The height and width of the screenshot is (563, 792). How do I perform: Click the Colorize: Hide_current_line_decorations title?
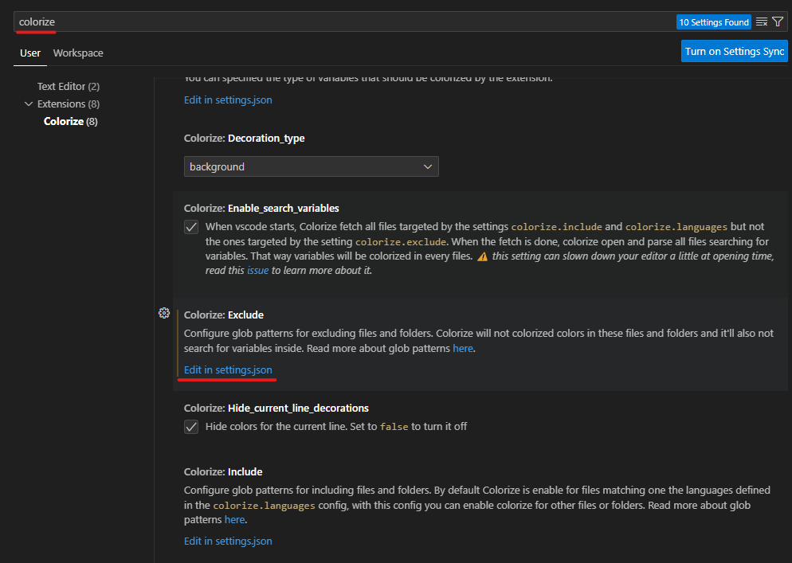[x=276, y=408]
